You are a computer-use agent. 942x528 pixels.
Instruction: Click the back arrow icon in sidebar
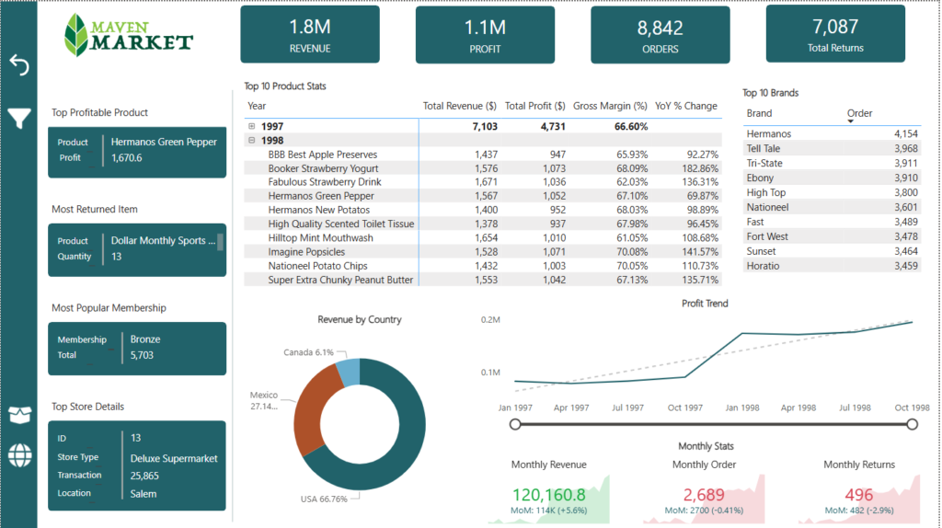[x=19, y=65]
